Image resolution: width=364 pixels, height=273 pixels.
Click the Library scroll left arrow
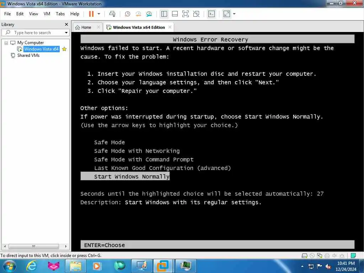point(5,246)
